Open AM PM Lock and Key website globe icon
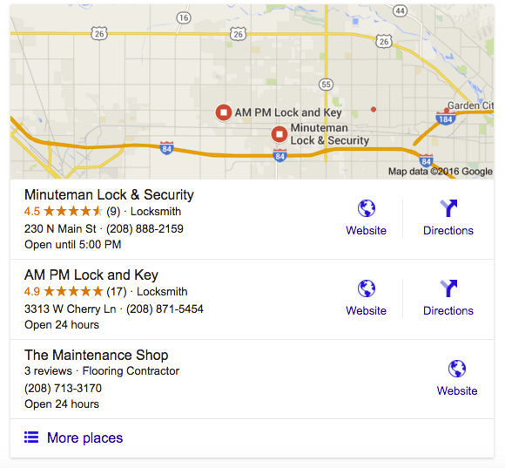505x468 pixels. pyautogui.click(x=367, y=288)
